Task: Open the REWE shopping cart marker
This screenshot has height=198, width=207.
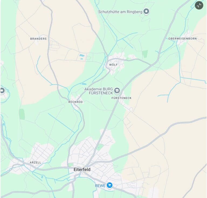Action: (x=109, y=186)
